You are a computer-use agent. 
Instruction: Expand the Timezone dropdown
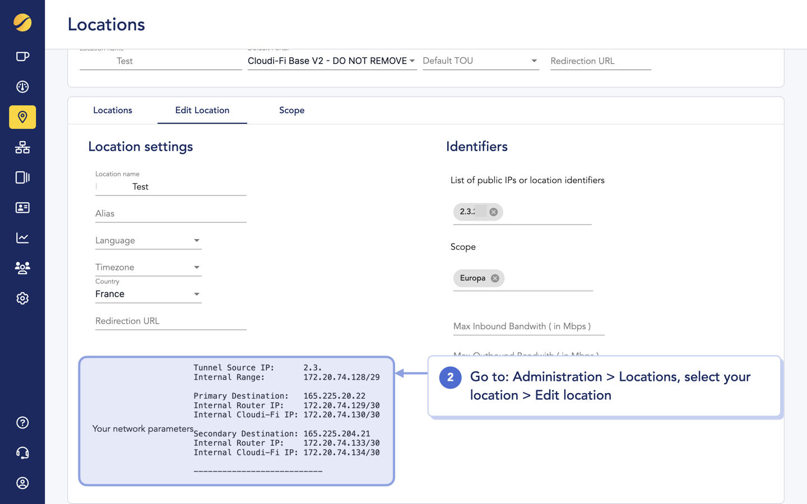coord(149,268)
